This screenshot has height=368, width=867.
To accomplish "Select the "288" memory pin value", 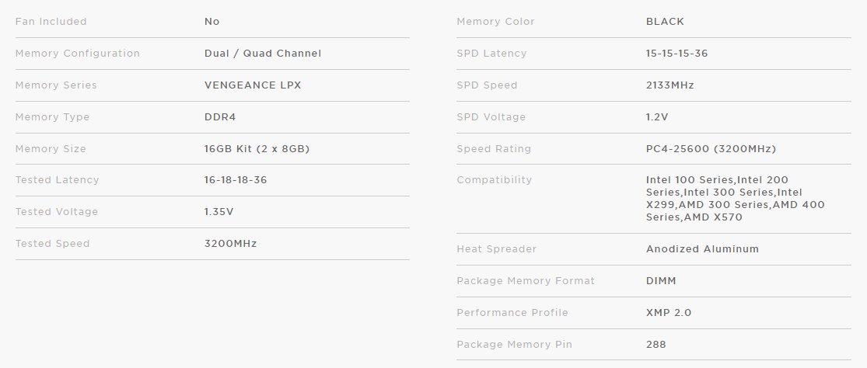I will 655,345.
